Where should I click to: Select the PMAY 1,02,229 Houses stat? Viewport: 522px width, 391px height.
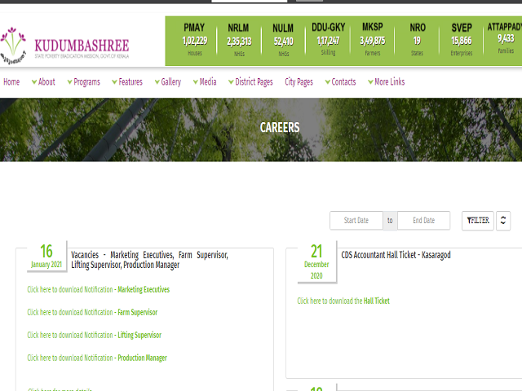tap(194, 40)
